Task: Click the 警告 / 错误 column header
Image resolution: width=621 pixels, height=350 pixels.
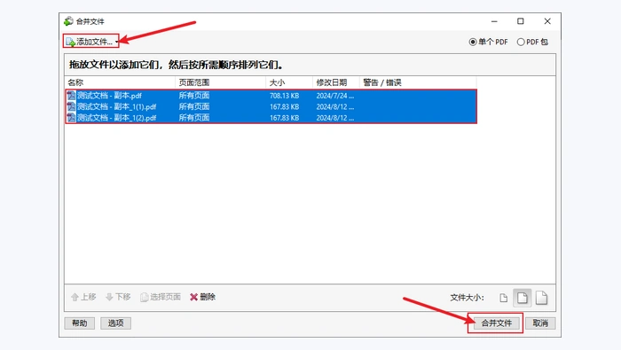Action: 418,82
